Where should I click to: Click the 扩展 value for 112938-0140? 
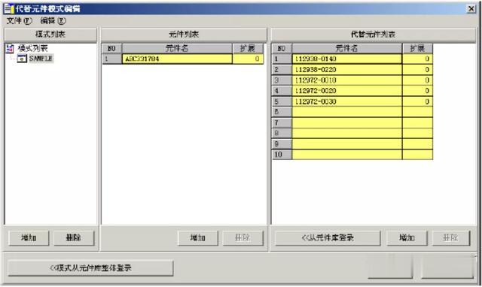417,59
